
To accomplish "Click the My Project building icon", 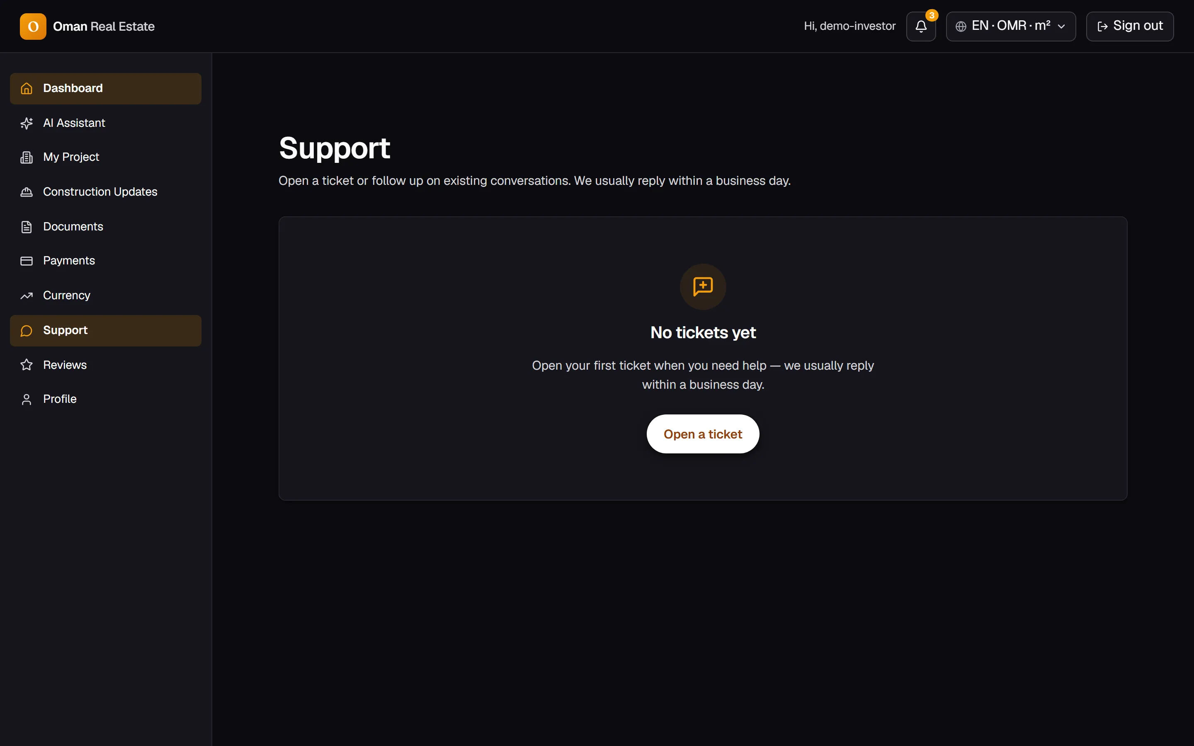I will [27, 157].
